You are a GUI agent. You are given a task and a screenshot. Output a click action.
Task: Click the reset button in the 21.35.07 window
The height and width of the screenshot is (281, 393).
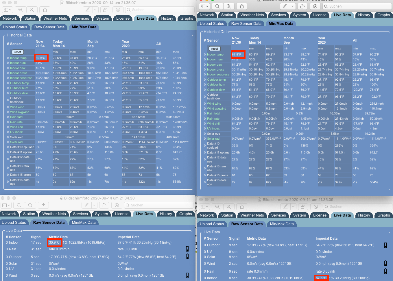pos(18,52)
